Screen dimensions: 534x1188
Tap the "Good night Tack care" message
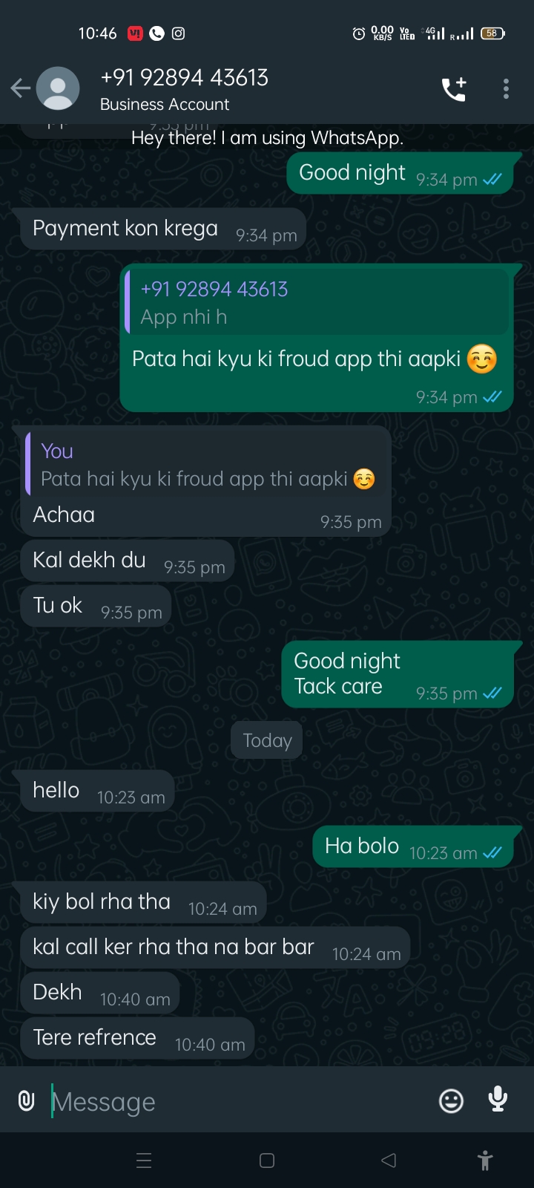(397, 674)
